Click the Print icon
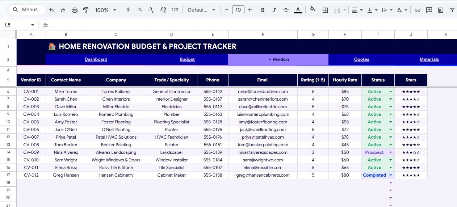 pos(75,10)
